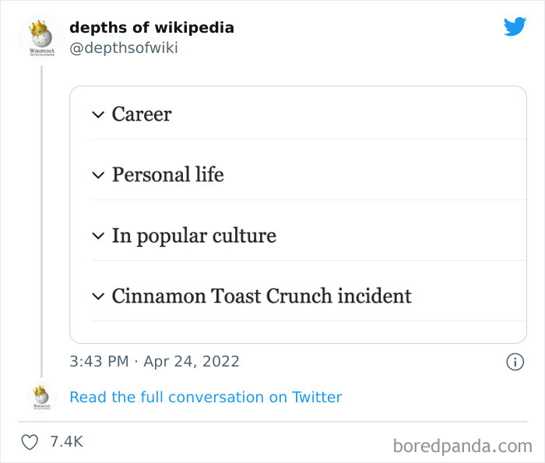Screen dimensions: 545x463
Task: Click the @depthsofwiki handle
Action: 124,48
